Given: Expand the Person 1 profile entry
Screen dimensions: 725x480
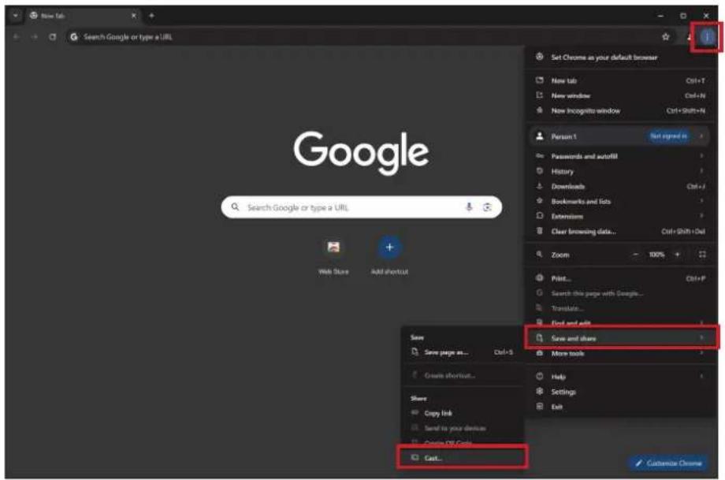Looking at the screenshot, I should pyautogui.click(x=619, y=136).
